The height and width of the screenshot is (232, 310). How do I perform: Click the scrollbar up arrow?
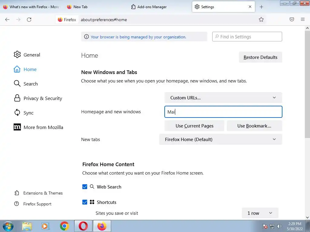coord(307,28)
